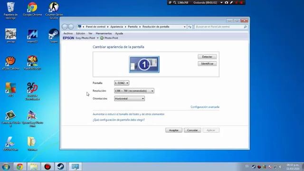Click the Cancelar button
The image size is (304, 171).
pyautogui.click(x=192, y=130)
